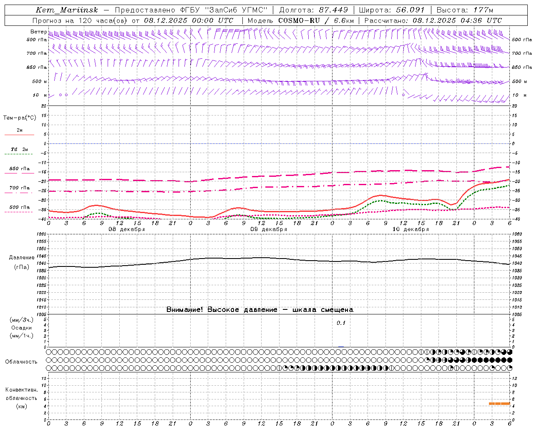Click the Осадки precipitation label
This screenshot has width=534, height=427.
pos(22,328)
